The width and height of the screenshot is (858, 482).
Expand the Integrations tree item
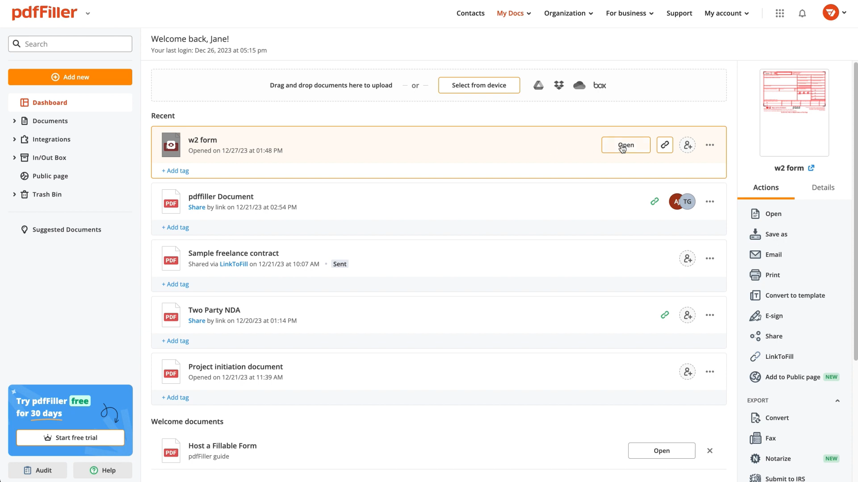click(x=14, y=139)
